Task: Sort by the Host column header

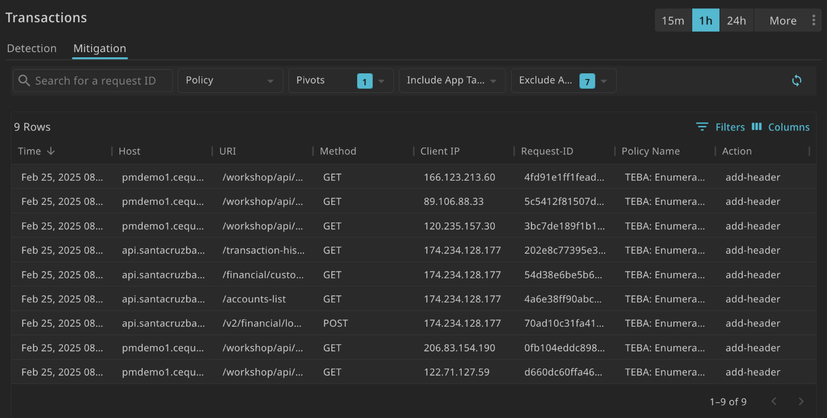Action: (129, 151)
